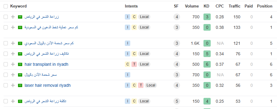Click the plus icon beside hair transplant in riyadh
Image resolution: width=277 pixels, height=109 pixels.
pyautogui.click(x=13, y=64)
